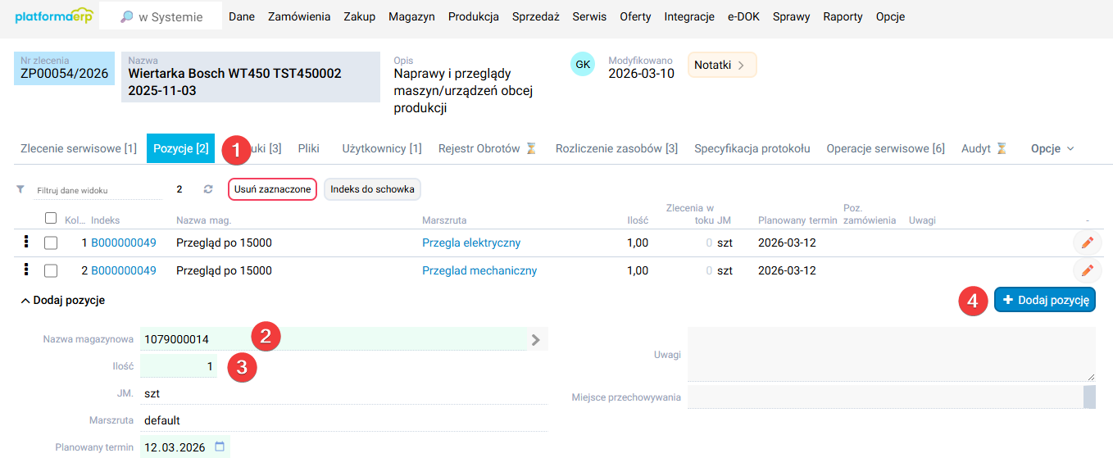Open the Produkcja menu

[x=474, y=16]
